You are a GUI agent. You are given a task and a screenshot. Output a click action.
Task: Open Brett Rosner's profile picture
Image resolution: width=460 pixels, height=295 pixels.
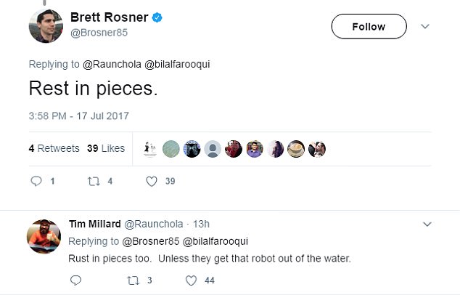(46, 26)
